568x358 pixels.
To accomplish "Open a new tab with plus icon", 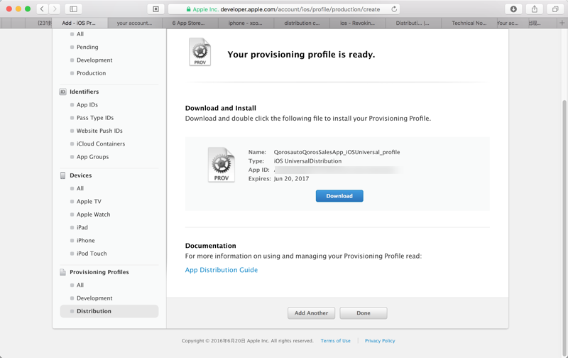I will click(562, 23).
